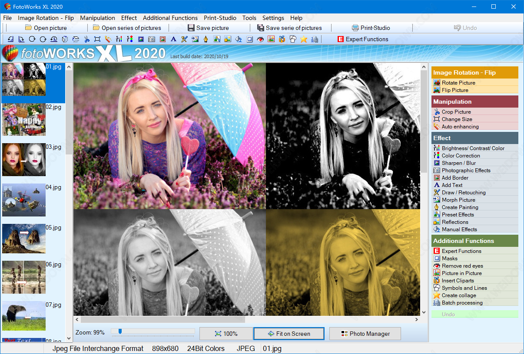The image size is (524, 354).
Task: Click the Brightness/Contrast bars toolbar icon
Action: 119,39
